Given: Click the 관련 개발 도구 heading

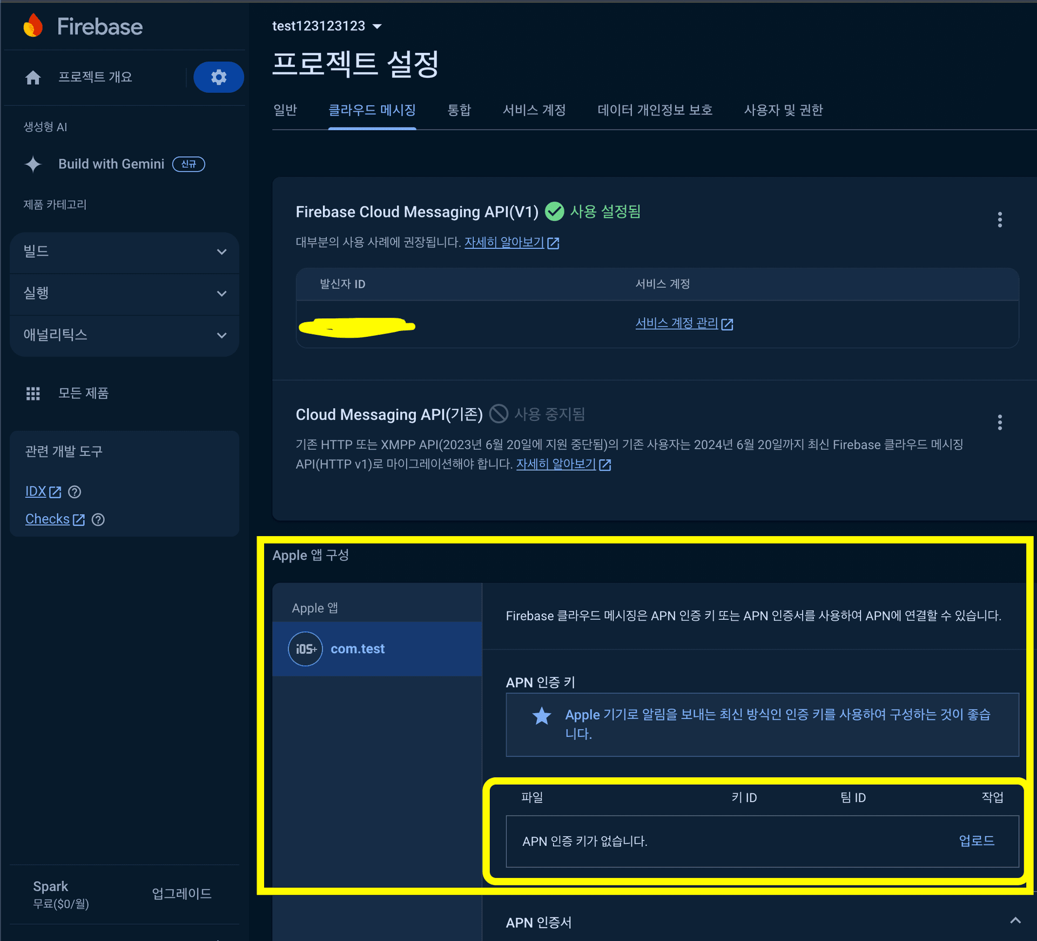Looking at the screenshot, I should [x=64, y=451].
